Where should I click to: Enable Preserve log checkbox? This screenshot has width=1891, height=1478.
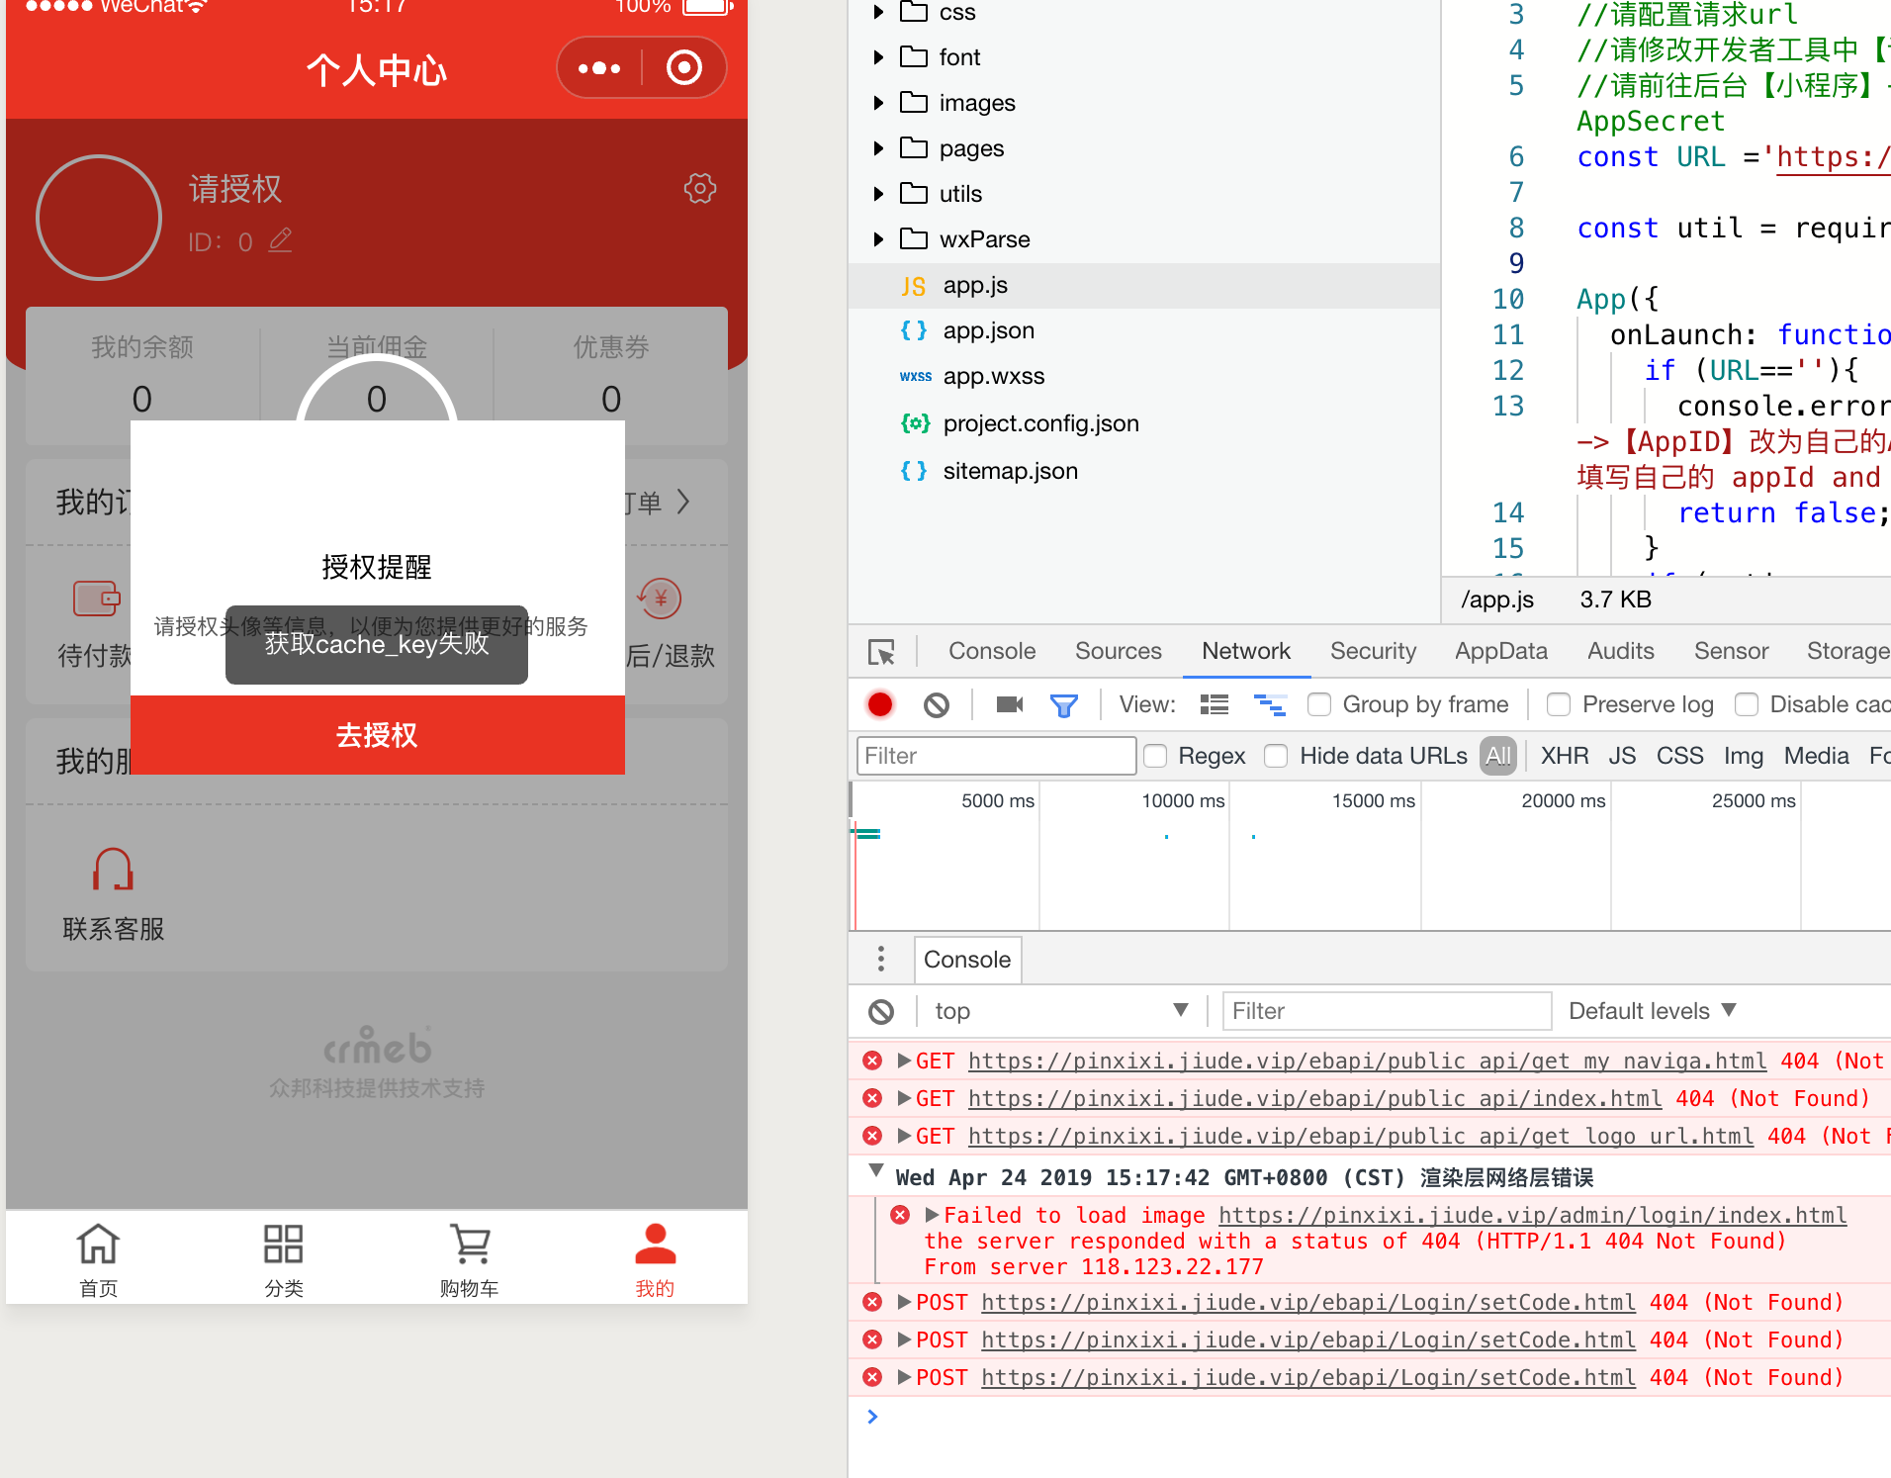(1559, 704)
